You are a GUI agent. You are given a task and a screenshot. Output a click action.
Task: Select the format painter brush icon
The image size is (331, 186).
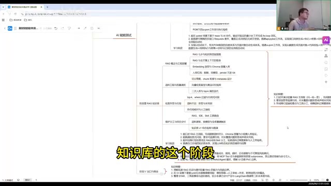(69, 28)
